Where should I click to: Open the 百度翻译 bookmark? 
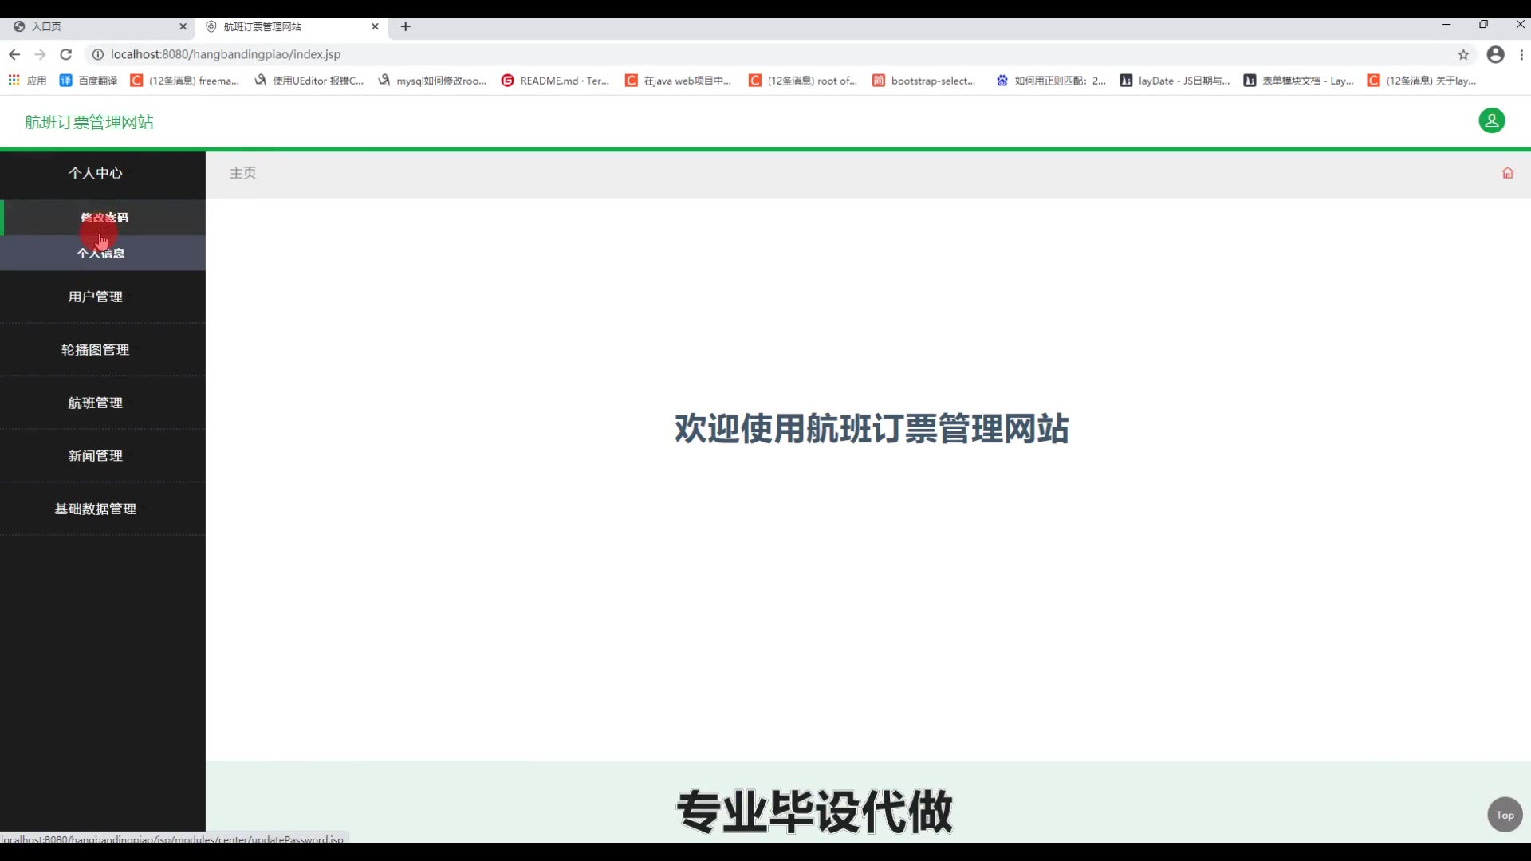click(89, 81)
